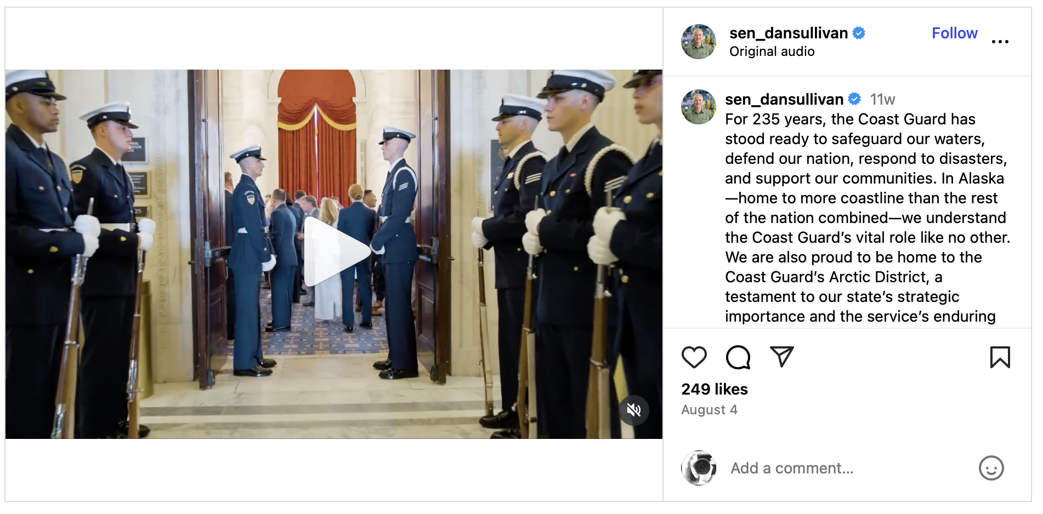Save the post with the bookmark icon
This screenshot has width=1043, height=514.
point(1000,357)
